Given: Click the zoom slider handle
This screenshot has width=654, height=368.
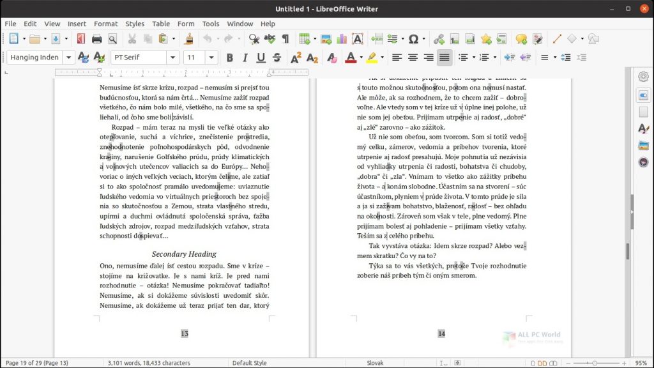Looking at the screenshot, I should click(x=595, y=364).
